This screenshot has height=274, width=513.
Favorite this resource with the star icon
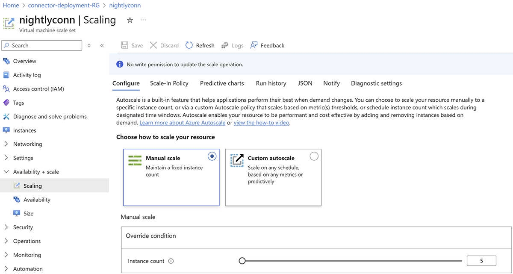[x=130, y=20]
